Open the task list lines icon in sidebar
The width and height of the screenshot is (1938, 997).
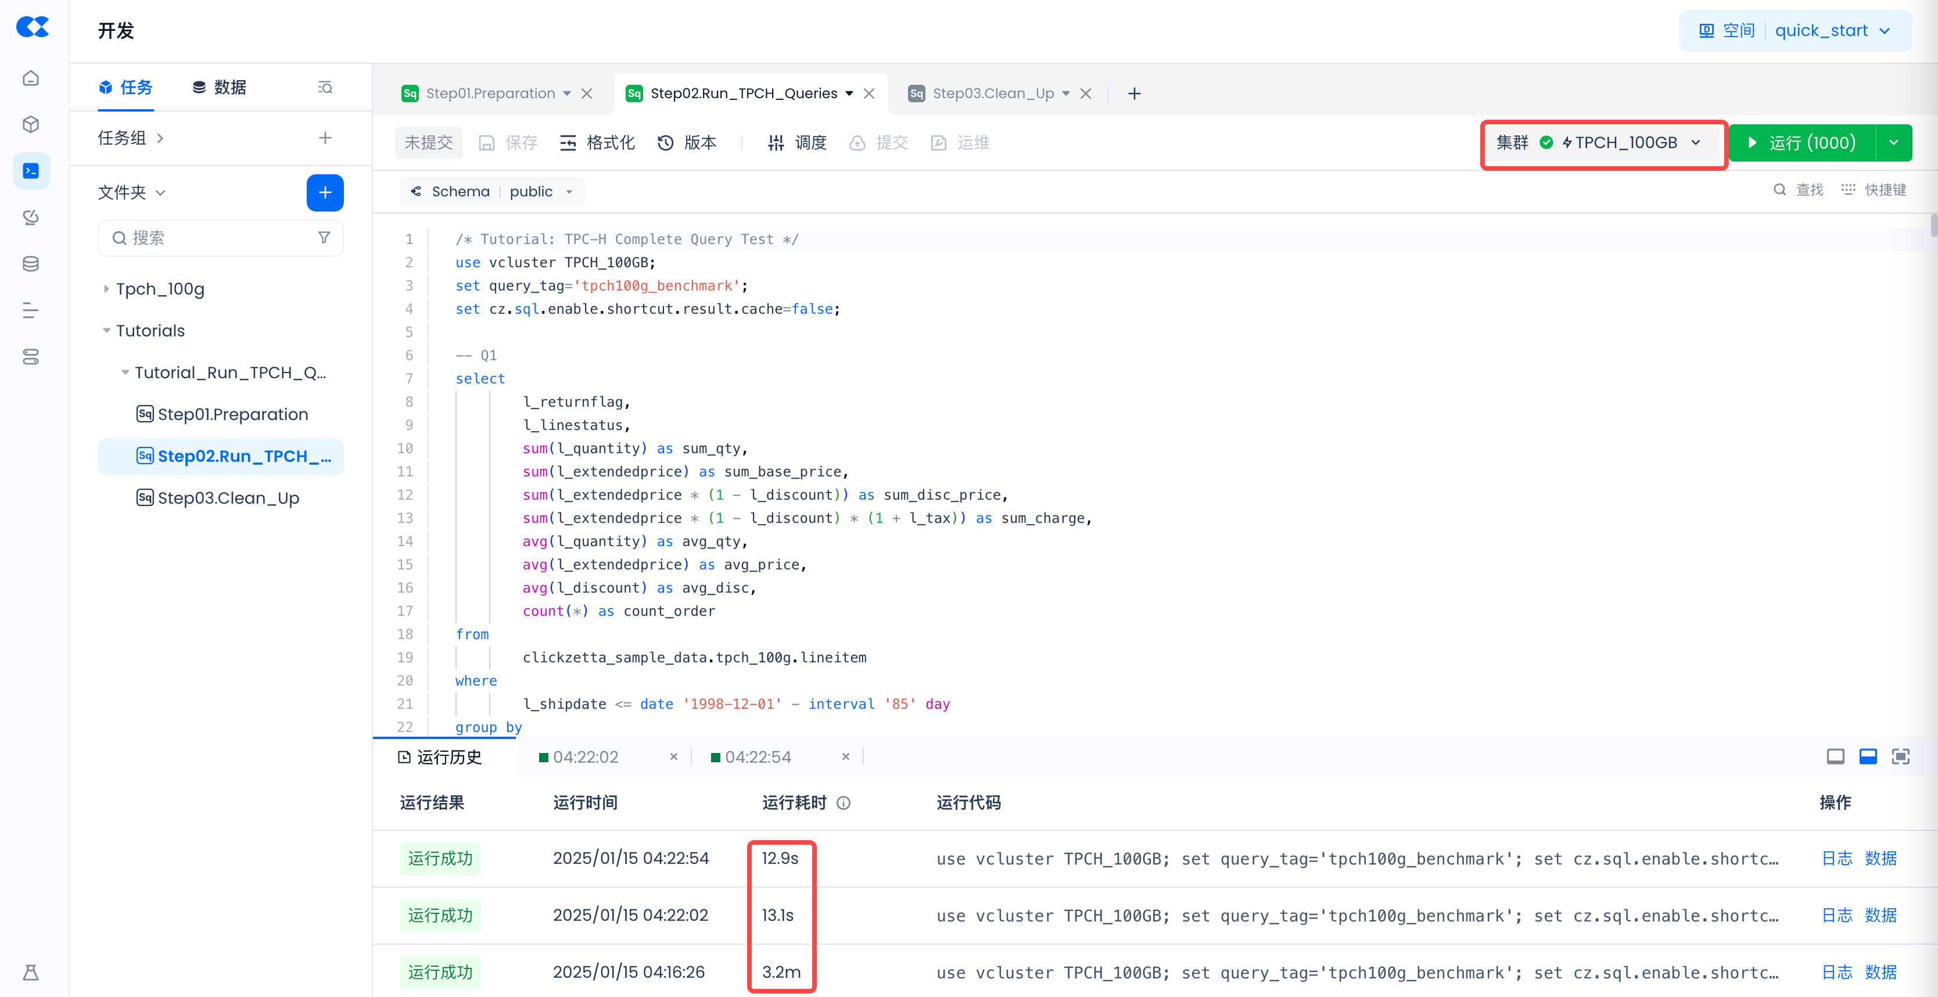31,310
